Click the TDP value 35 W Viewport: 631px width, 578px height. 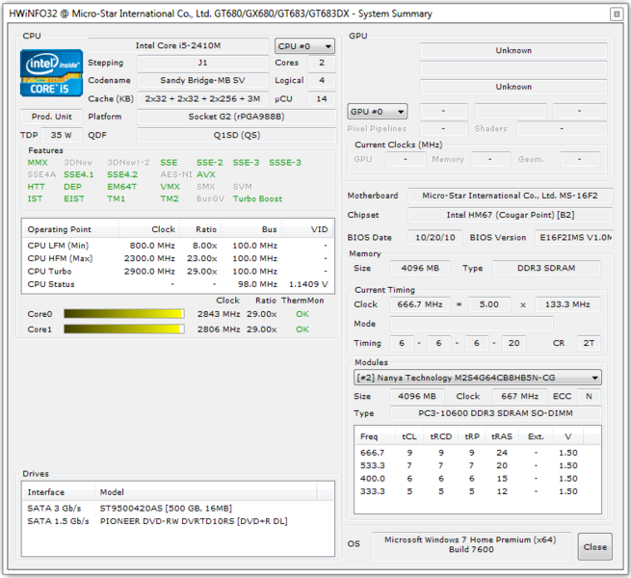point(61,135)
